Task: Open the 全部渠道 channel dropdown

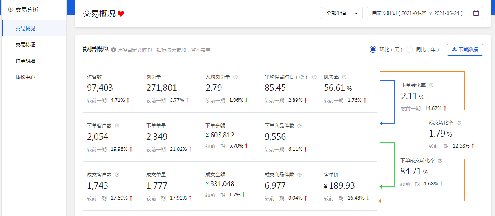Action: tap(342, 13)
